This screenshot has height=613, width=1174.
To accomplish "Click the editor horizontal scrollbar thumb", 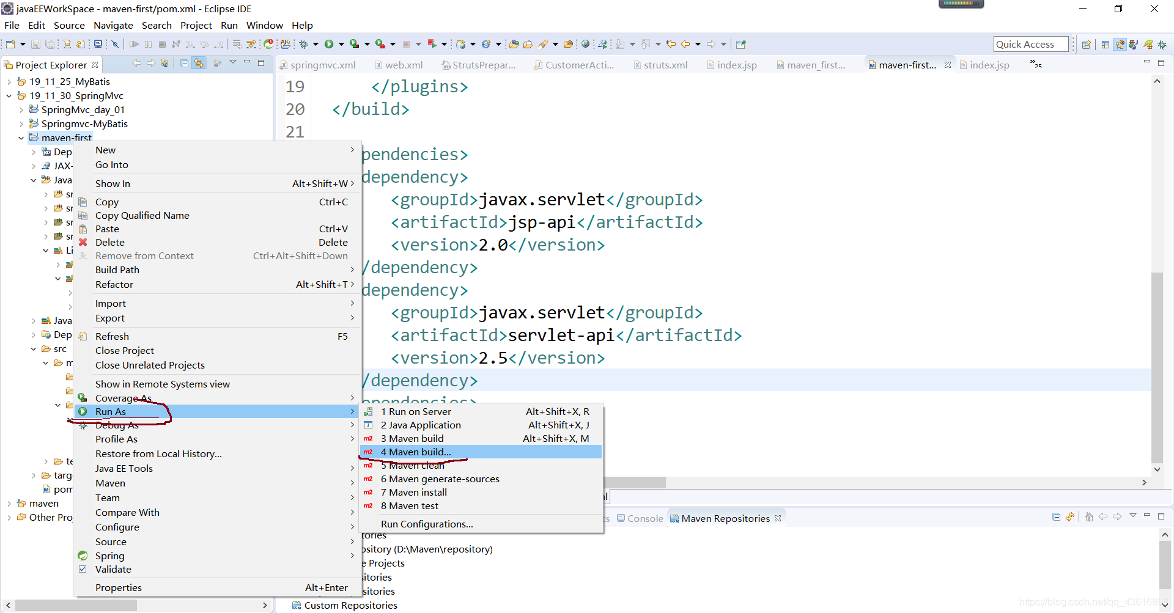I will pyautogui.click(x=635, y=482).
